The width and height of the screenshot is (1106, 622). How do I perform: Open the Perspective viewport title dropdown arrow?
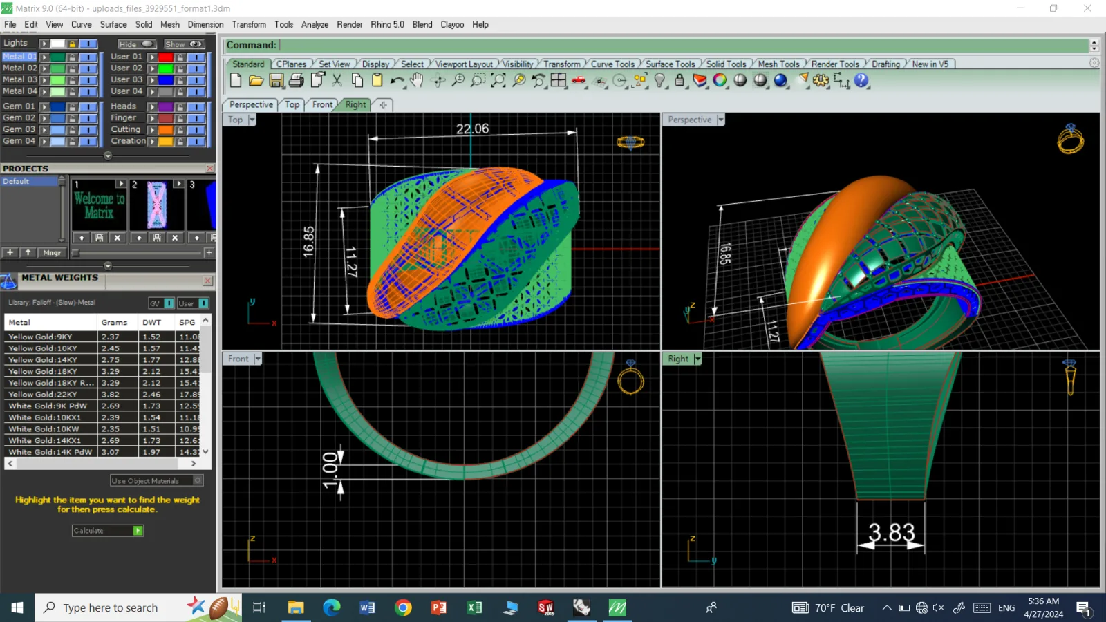(x=721, y=120)
